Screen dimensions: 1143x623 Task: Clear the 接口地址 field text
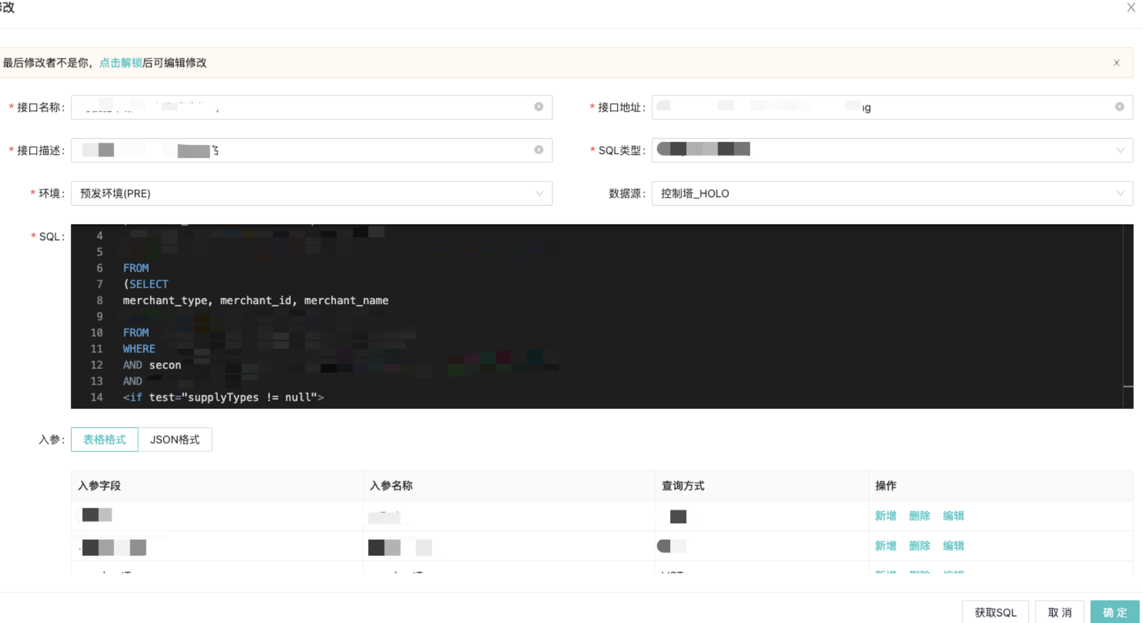(x=1120, y=107)
